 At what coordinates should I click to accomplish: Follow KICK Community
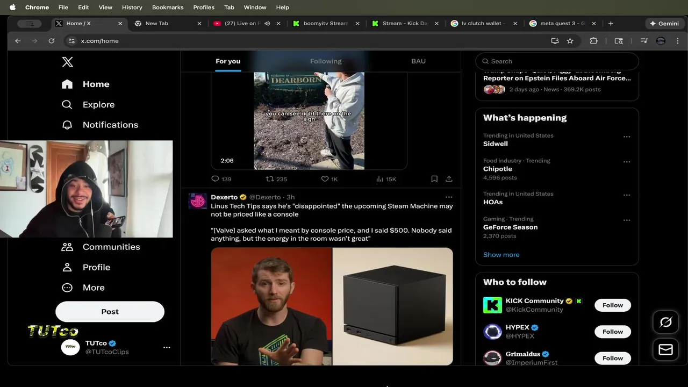coord(613,305)
